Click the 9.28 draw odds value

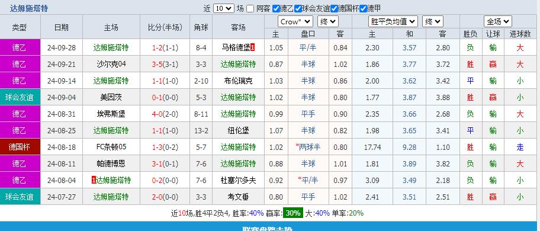pyautogui.click(x=409, y=147)
